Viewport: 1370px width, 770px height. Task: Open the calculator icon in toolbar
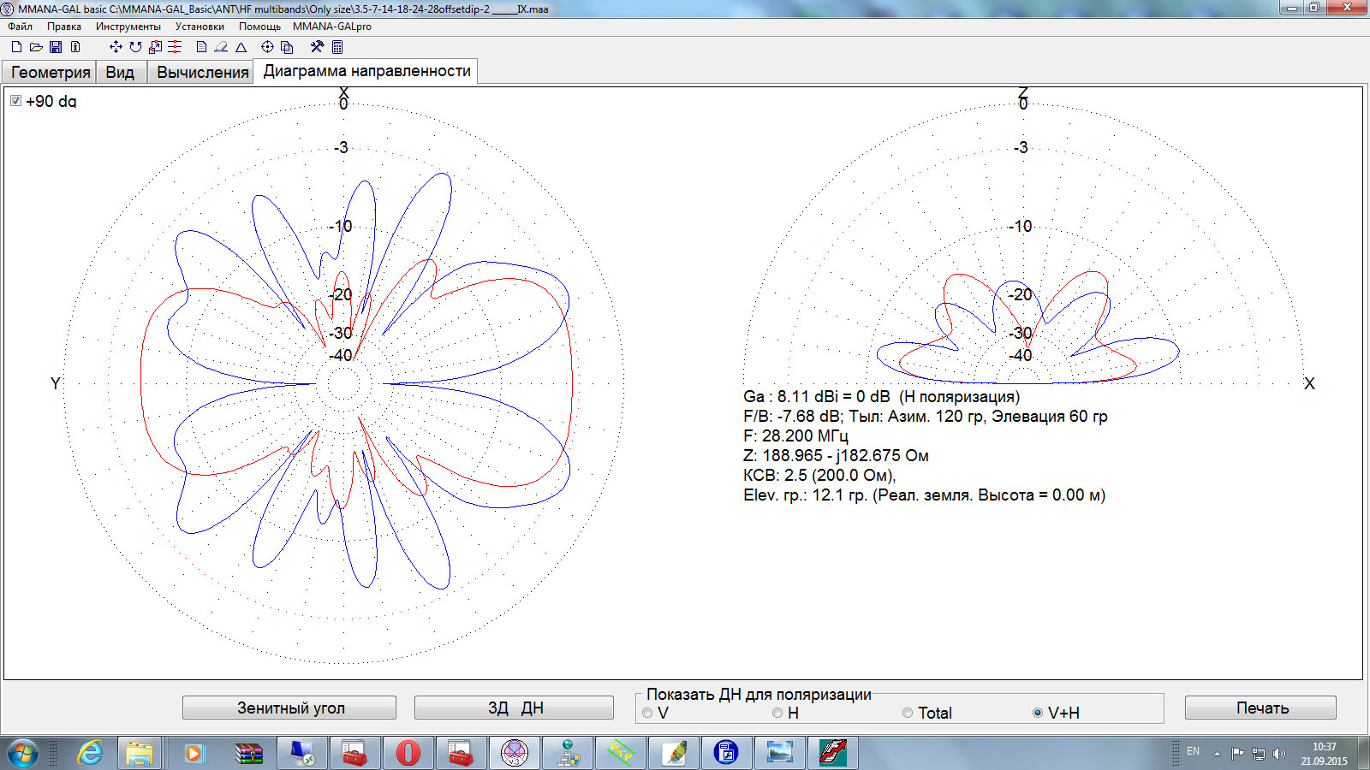tap(337, 47)
